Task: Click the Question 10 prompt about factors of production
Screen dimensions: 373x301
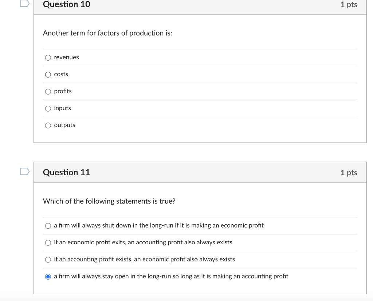Action: pos(107,33)
